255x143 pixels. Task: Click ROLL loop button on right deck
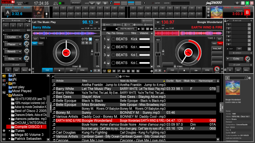coord(246,70)
